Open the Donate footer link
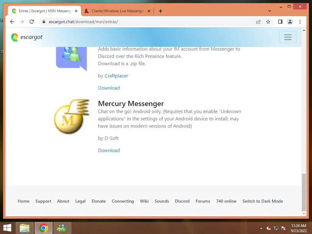312x234 pixels. [99, 201]
